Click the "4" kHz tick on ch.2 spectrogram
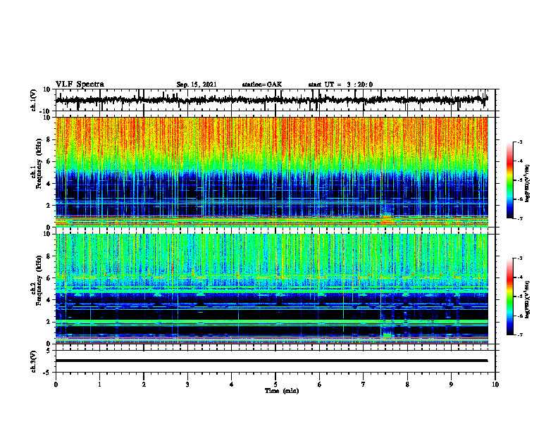The image size is (558, 431). pyautogui.click(x=49, y=300)
